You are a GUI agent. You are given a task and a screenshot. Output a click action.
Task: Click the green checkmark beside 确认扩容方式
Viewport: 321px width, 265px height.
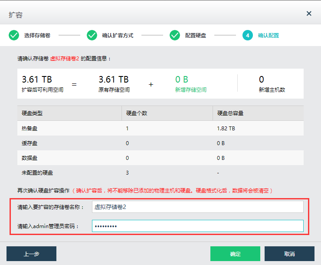[x=92, y=36]
